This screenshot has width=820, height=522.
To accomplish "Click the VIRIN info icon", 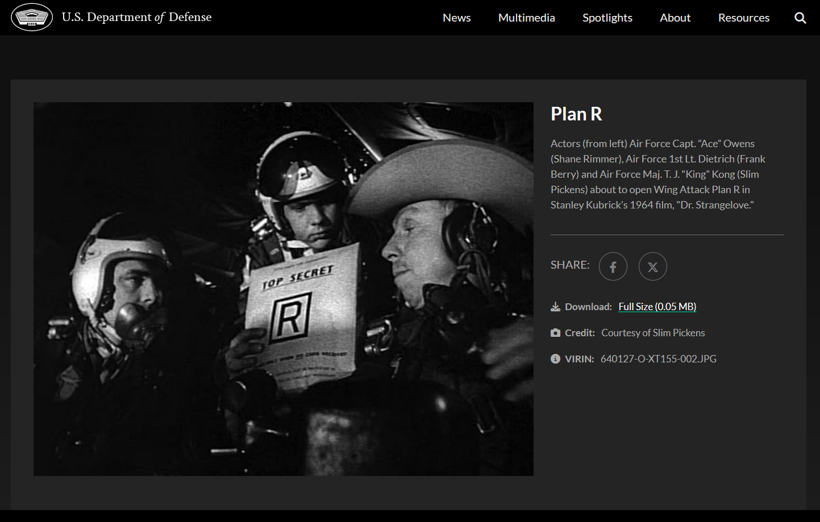I will pyautogui.click(x=555, y=359).
